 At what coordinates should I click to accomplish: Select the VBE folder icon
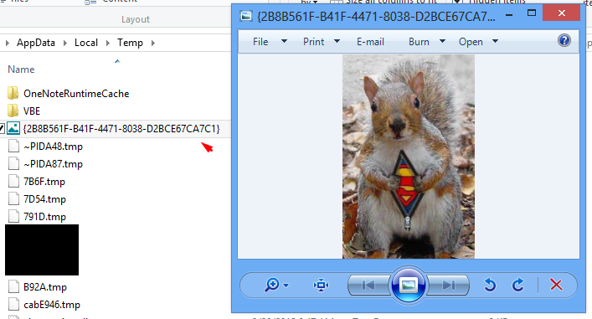(x=13, y=111)
